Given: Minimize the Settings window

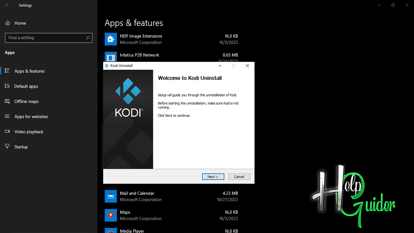Looking at the screenshot, I should [379, 5].
